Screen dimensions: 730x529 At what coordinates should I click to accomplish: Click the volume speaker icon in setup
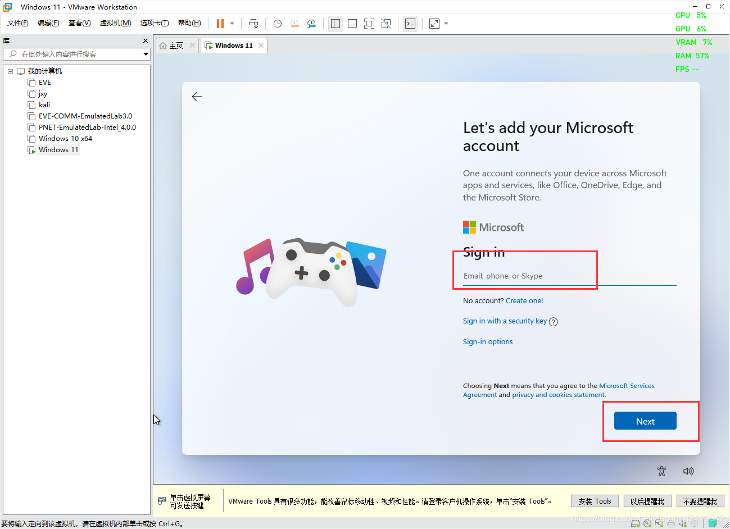[x=688, y=471]
